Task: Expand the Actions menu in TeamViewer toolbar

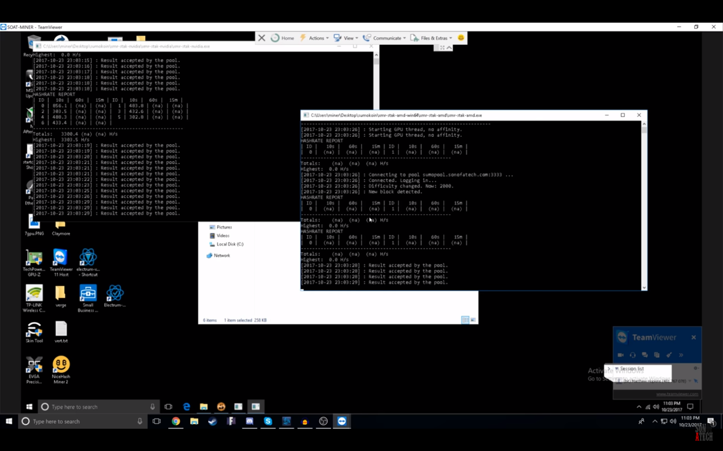Action: coord(314,38)
